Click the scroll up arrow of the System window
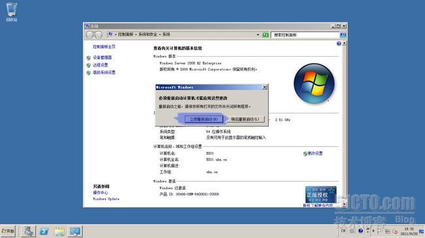The image size is (425, 238). pos(345,43)
